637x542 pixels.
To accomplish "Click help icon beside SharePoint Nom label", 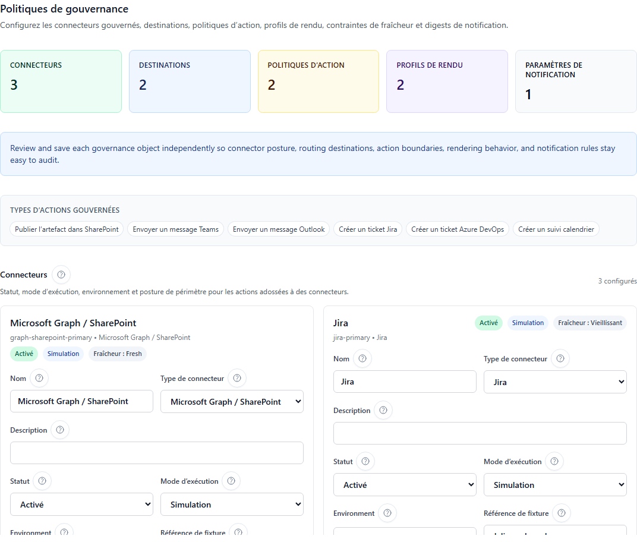I will [39, 378].
